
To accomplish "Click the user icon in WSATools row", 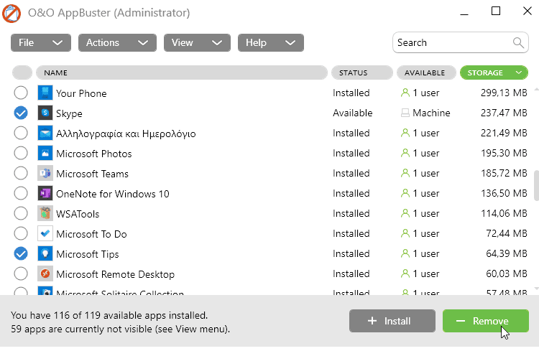I will coord(405,213).
